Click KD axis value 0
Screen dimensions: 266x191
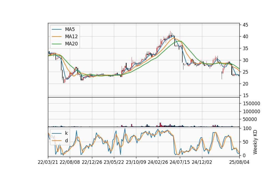(244, 155)
